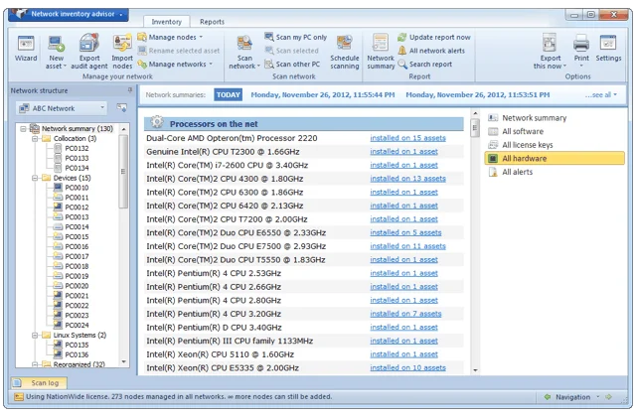
Task: Open the Scan log tab
Action: (39, 383)
